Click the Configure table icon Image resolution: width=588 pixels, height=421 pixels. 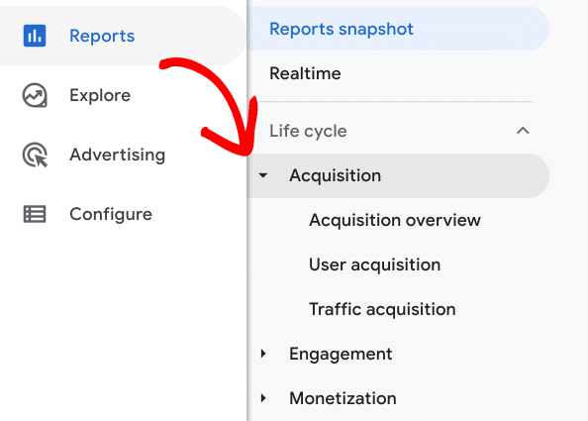(x=35, y=214)
